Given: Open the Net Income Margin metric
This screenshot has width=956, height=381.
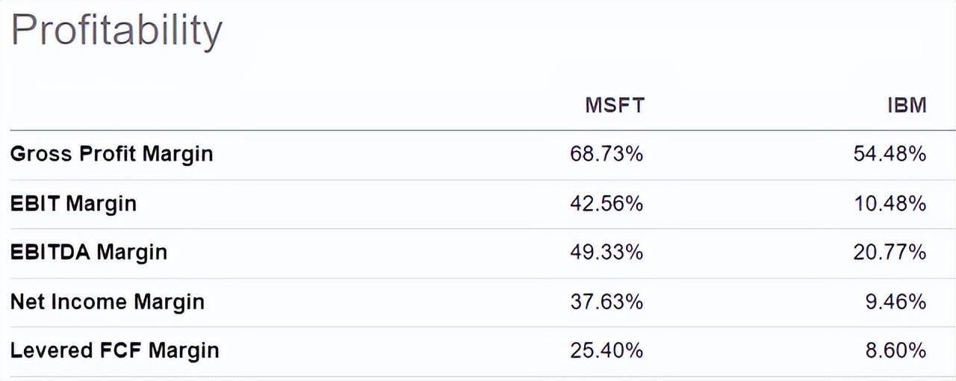Looking at the screenshot, I should pyautogui.click(x=107, y=302).
